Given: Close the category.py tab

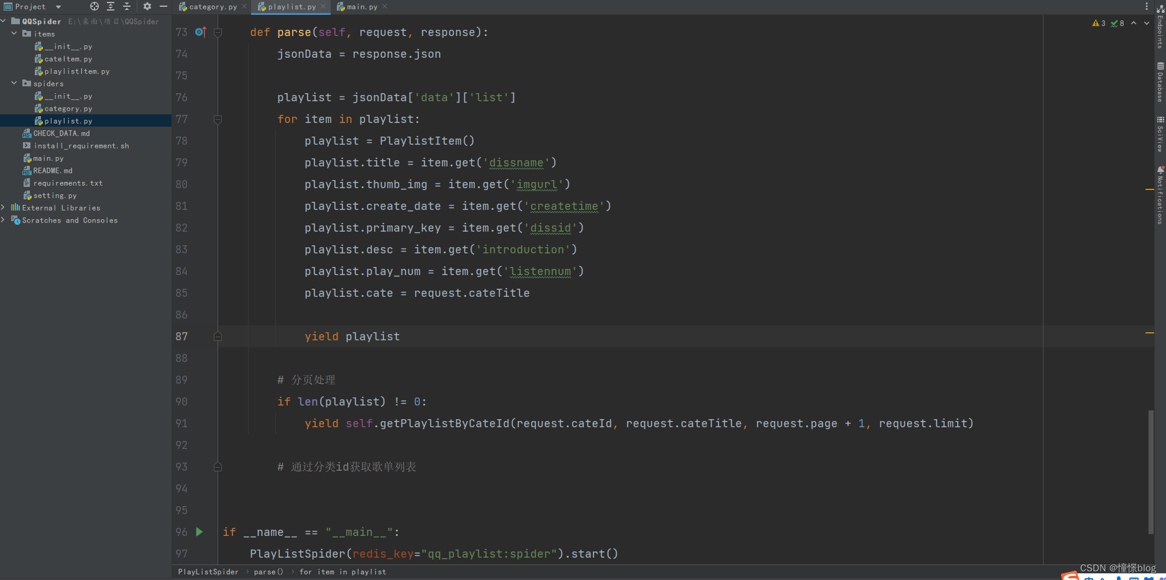Looking at the screenshot, I should tap(244, 6).
